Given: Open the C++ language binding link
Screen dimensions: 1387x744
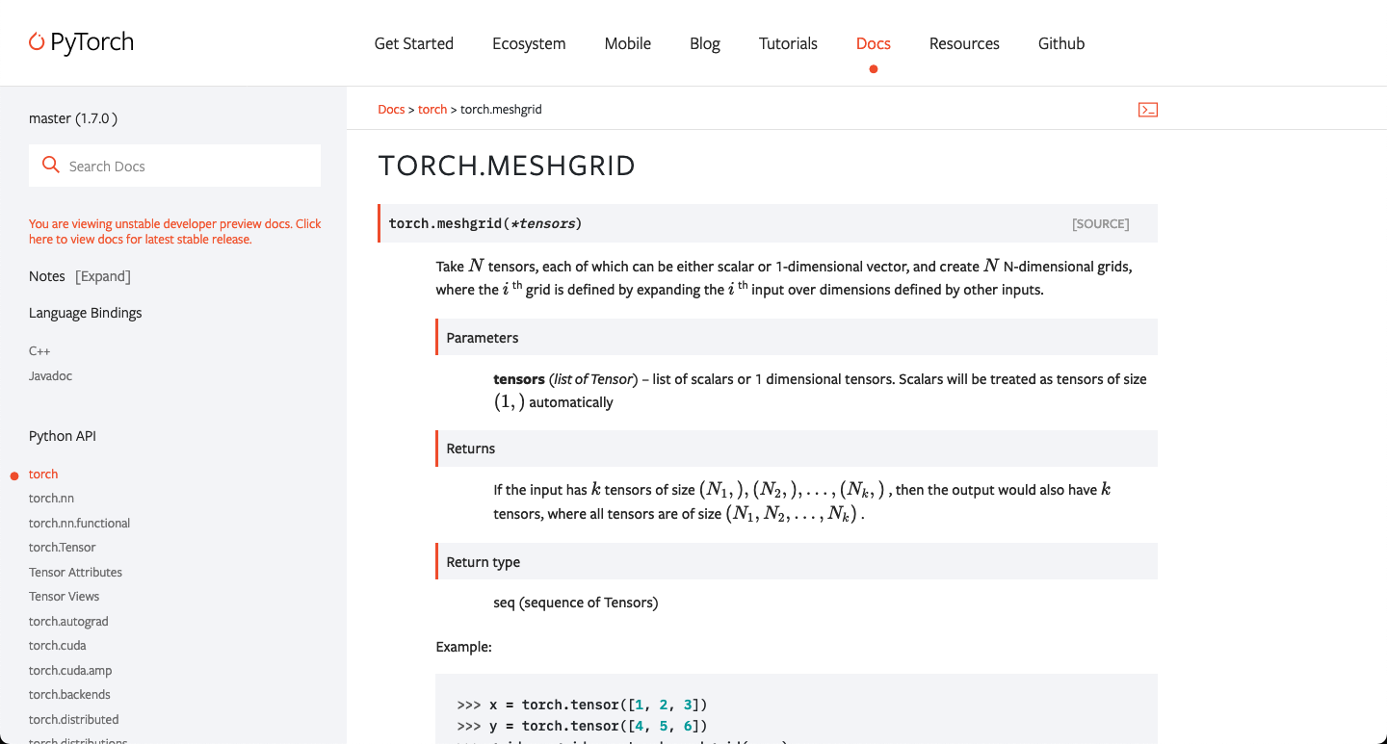Looking at the screenshot, I should pos(39,351).
